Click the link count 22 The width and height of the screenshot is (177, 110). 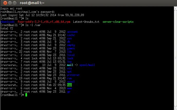pyautogui.click(x=21, y=52)
